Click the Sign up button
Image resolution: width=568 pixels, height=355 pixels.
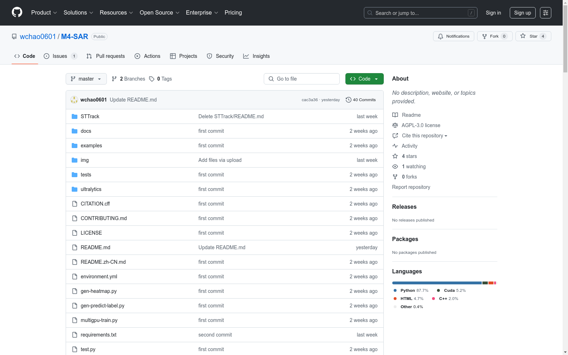[x=522, y=13]
